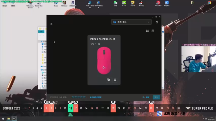Select OneDrive in File Explorer tree
This screenshot has height=121, width=216.
tap(43, 66)
